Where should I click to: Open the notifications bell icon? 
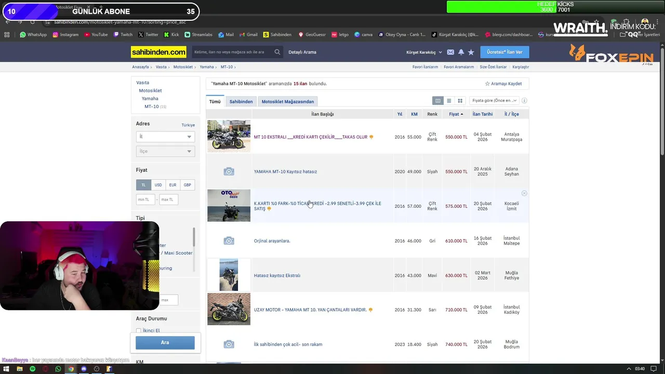coord(461,52)
